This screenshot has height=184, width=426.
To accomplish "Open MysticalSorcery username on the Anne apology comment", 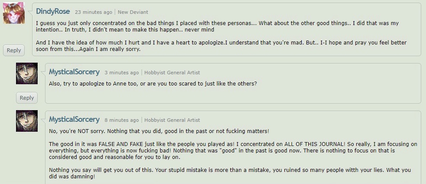I will (74, 72).
